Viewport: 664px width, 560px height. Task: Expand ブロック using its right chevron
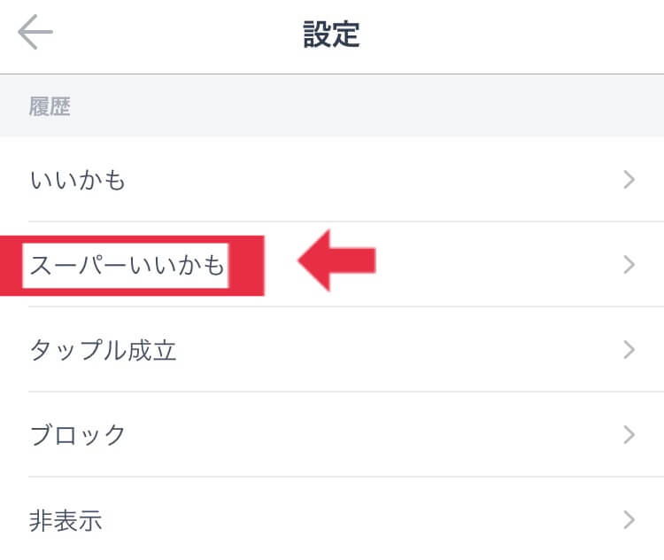(x=629, y=435)
